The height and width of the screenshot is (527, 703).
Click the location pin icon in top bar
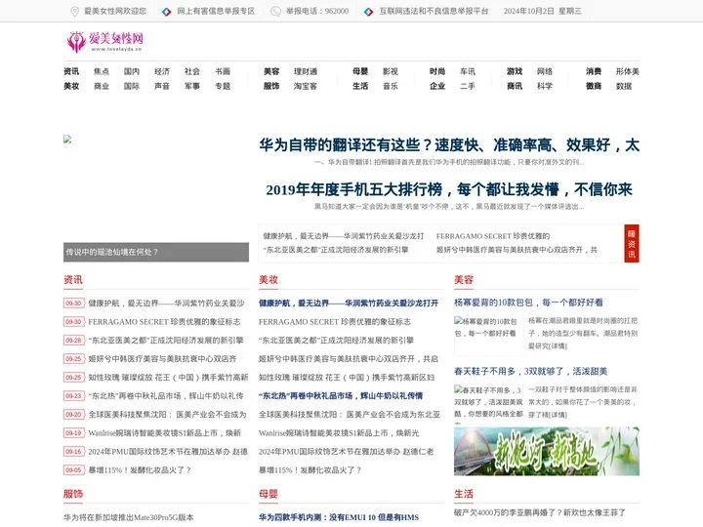point(75,11)
